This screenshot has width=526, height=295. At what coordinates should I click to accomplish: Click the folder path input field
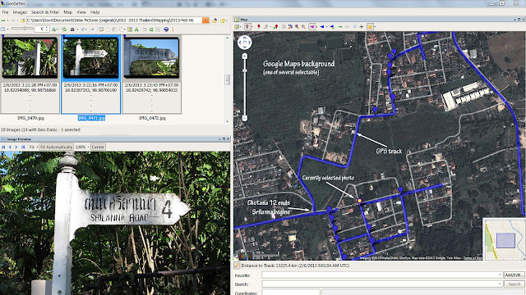coord(114,20)
